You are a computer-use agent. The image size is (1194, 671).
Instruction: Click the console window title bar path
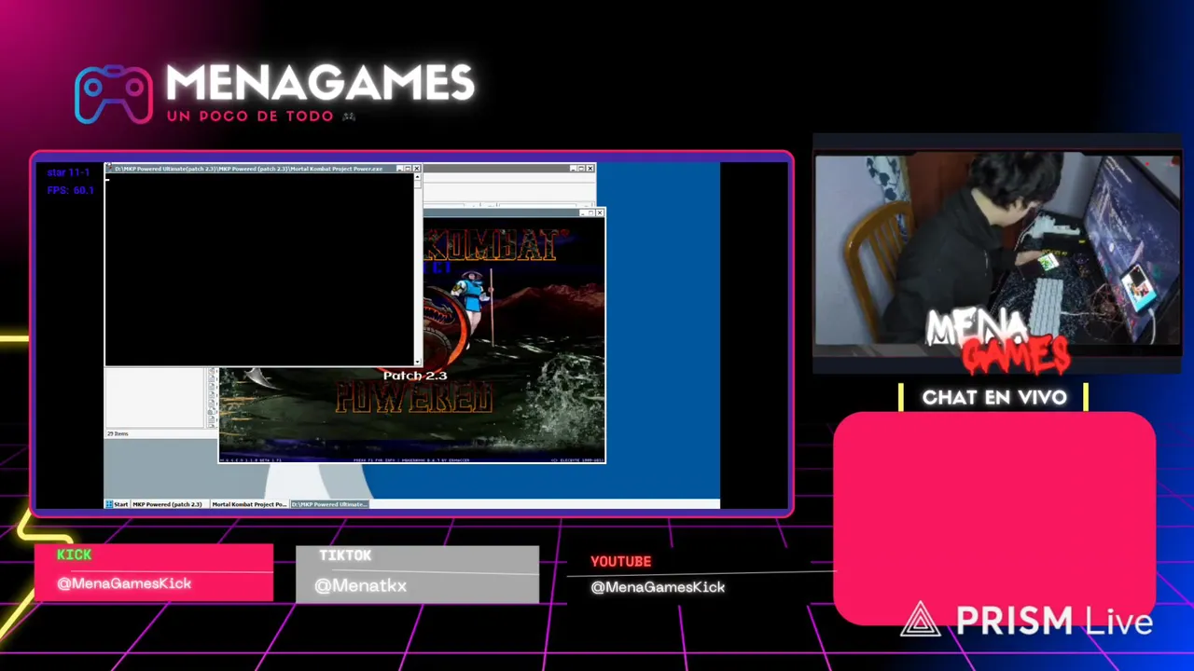pyautogui.click(x=248, y=169)
